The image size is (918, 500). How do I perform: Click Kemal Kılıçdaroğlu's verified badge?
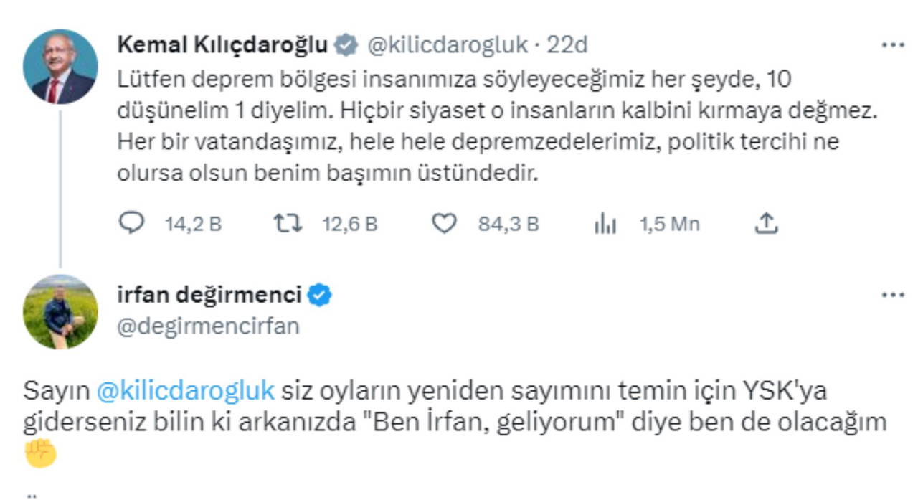346,45
